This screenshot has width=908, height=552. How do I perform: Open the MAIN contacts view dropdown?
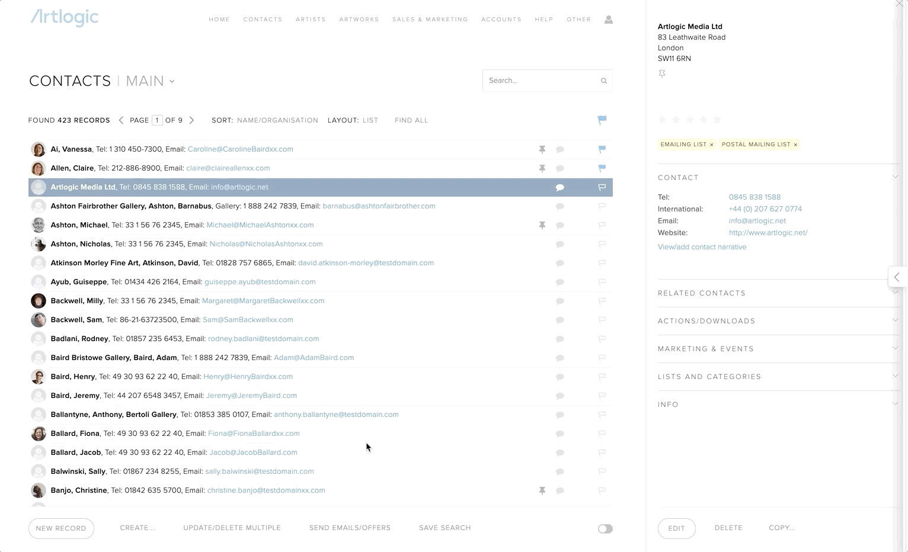click(150, 81)
